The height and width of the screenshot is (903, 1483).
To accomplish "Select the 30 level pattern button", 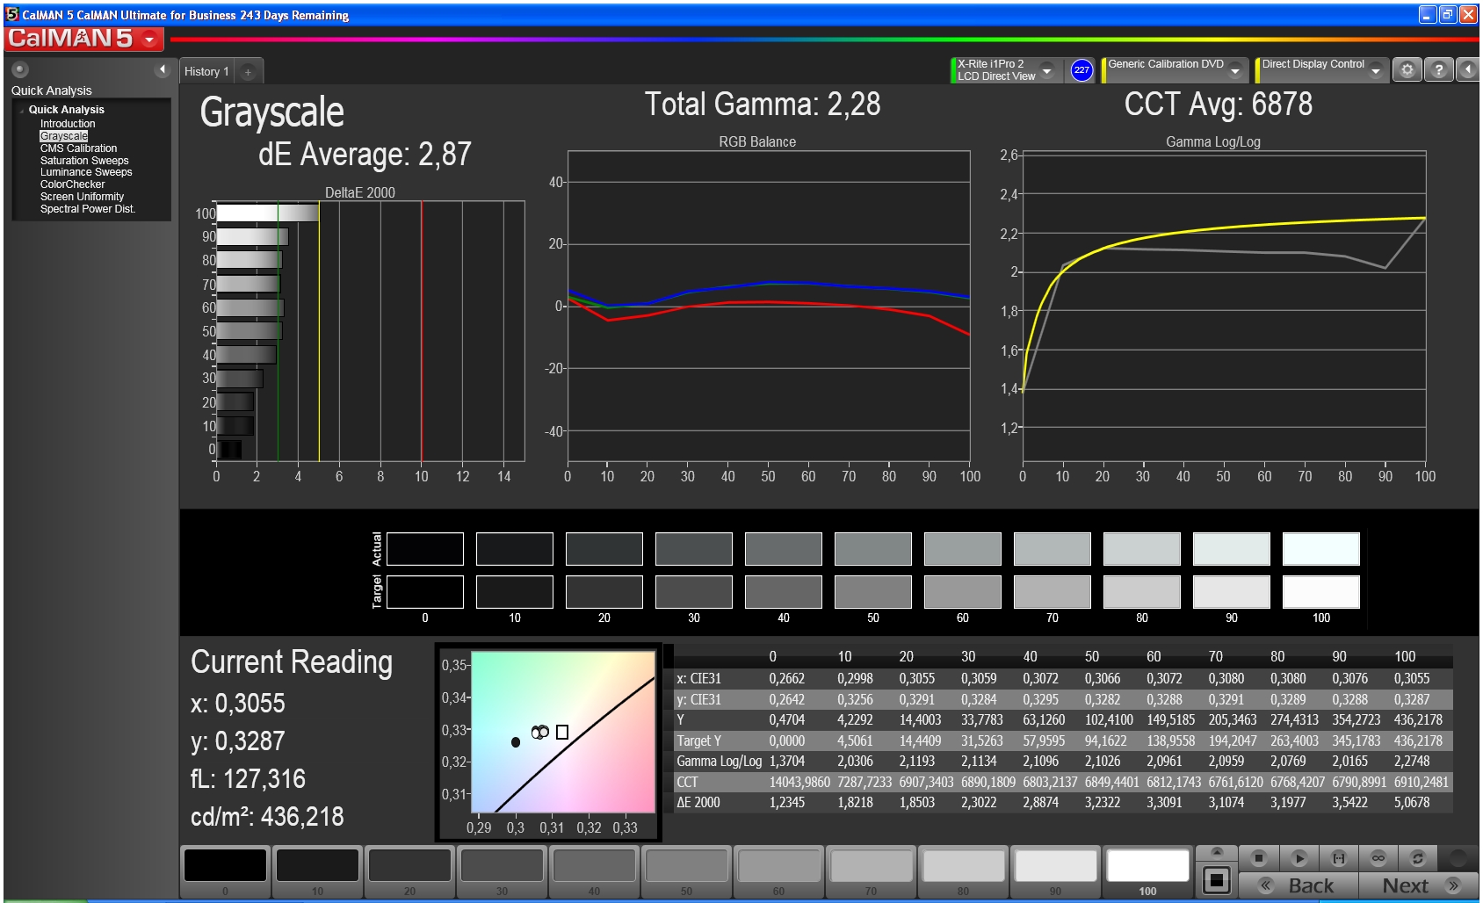I will click(x=502, y=872).
